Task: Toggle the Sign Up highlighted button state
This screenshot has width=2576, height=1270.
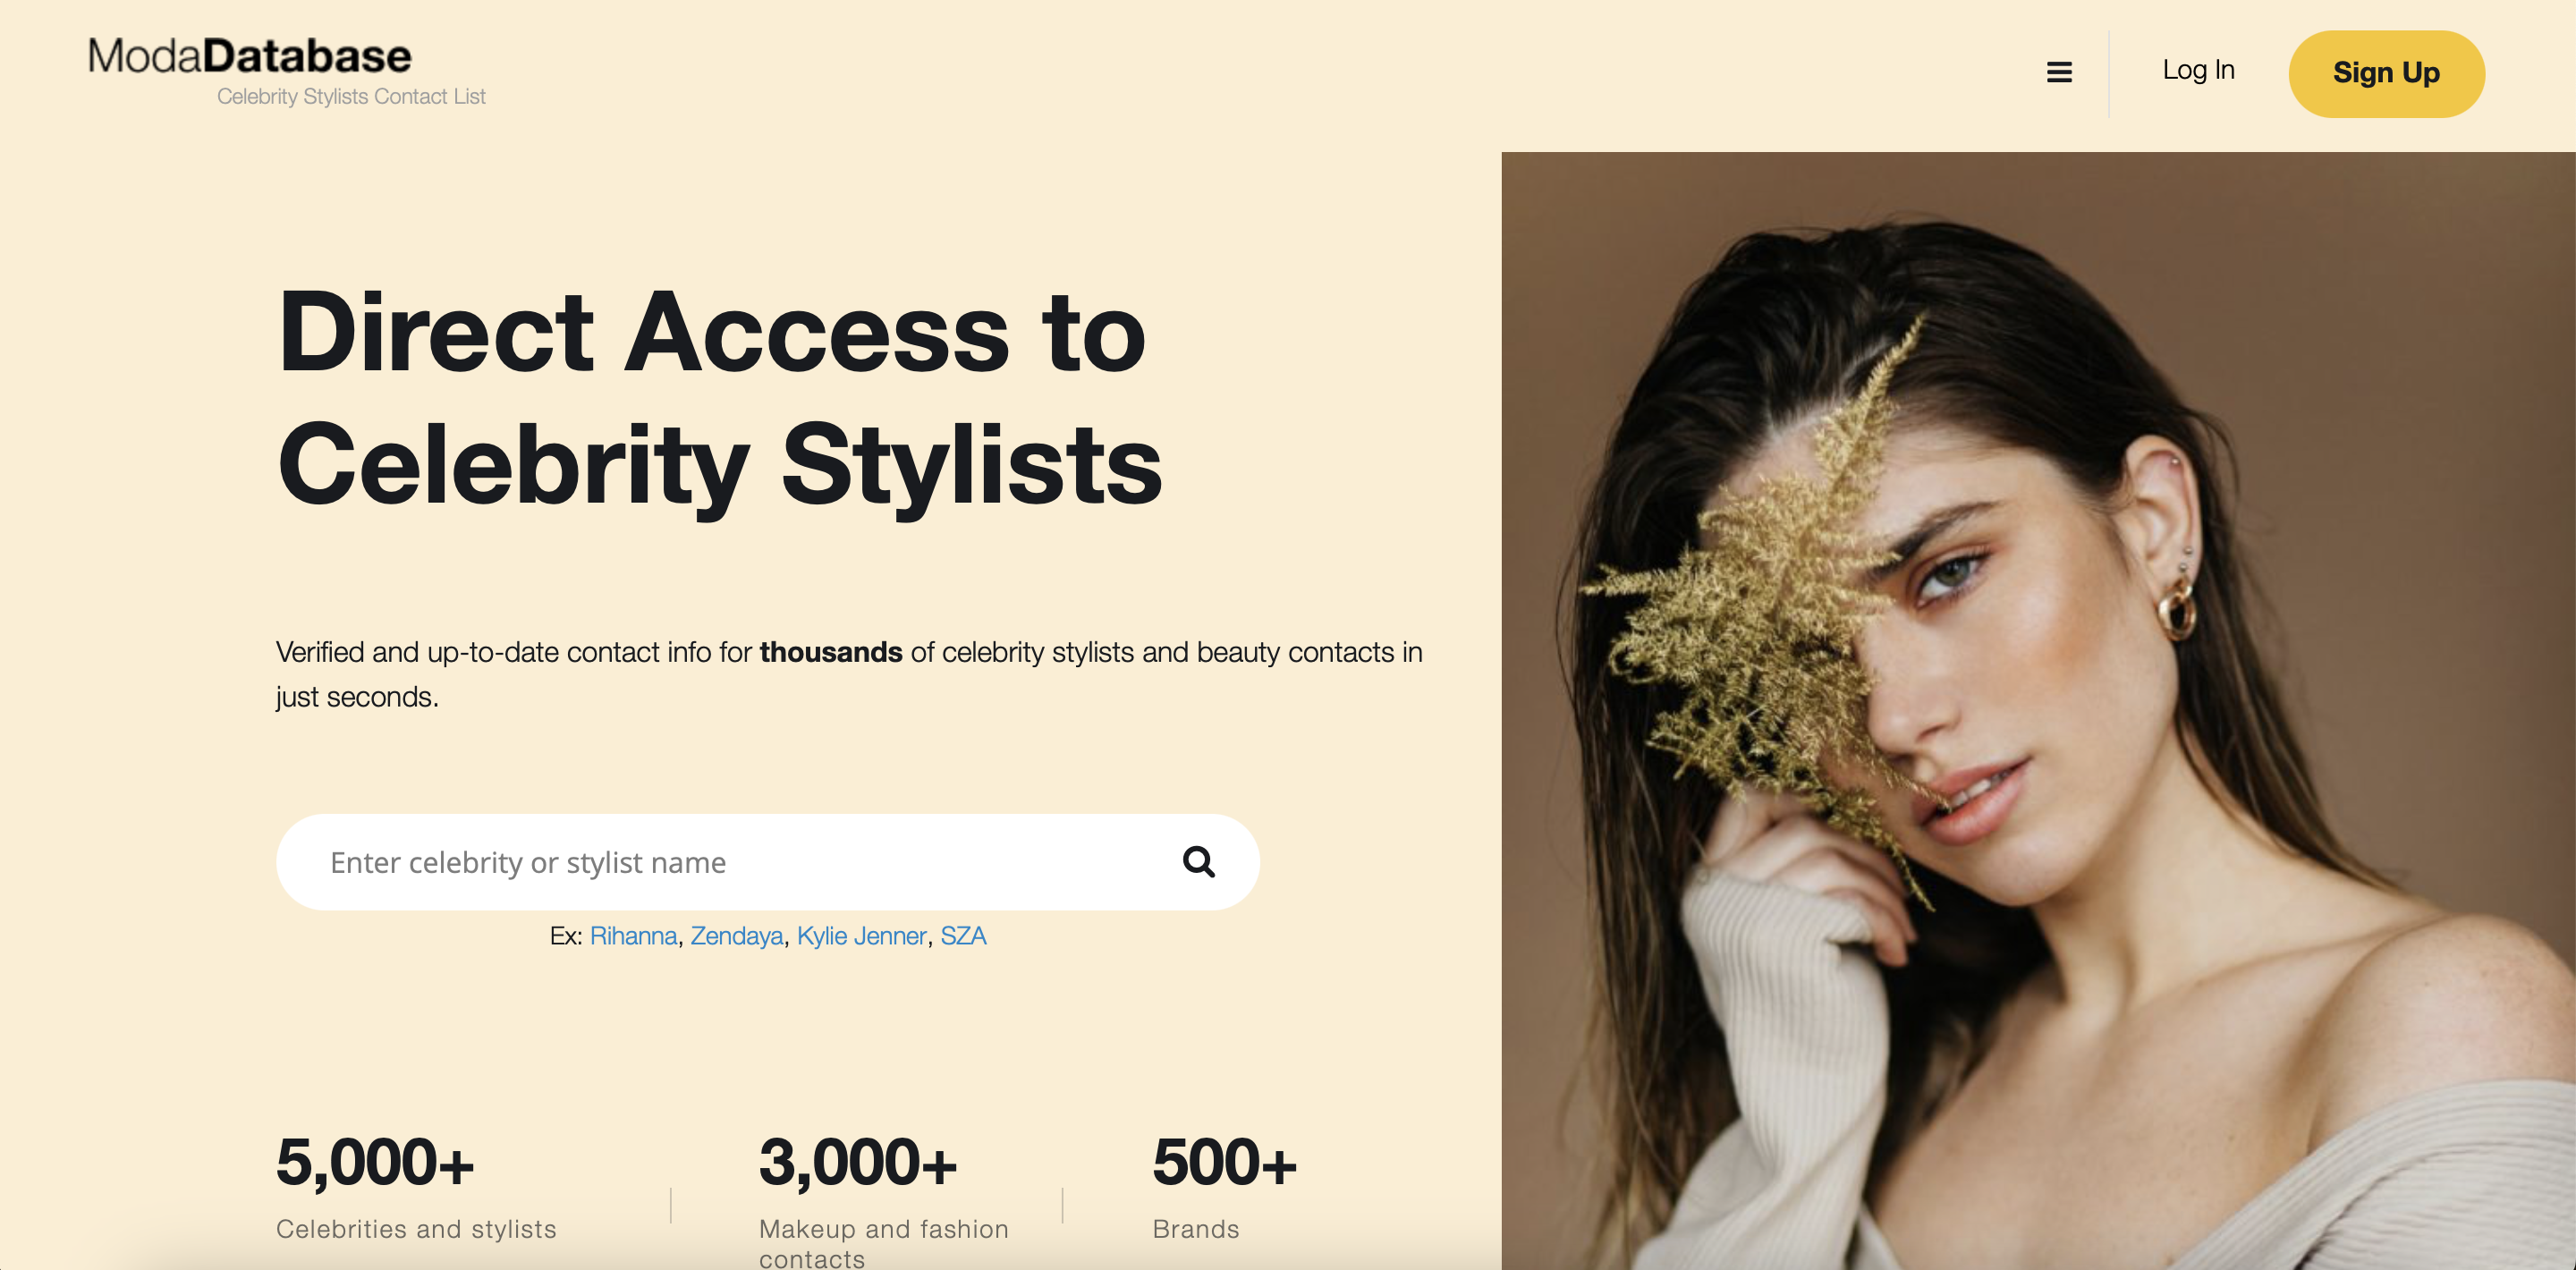Action: pos(2387,71)
